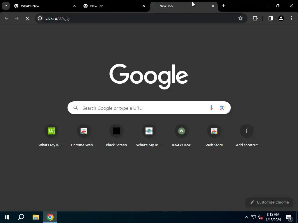View site information icon

point(40,18)
